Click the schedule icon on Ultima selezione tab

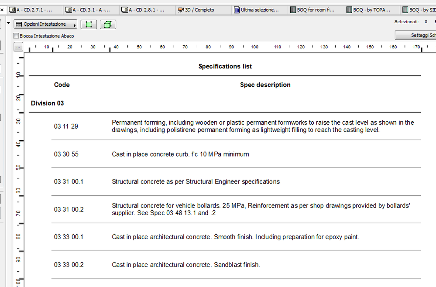pyautogui.click(x=237, y=10)
